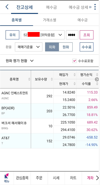
Task: Select the AT&T stock row
Action: pos(49,141)
